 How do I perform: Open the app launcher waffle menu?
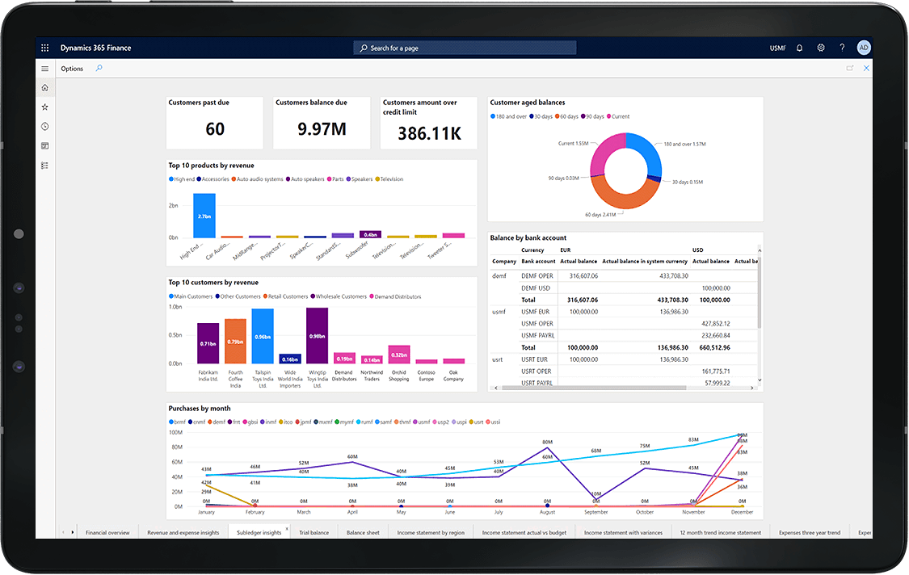(45, 48)
